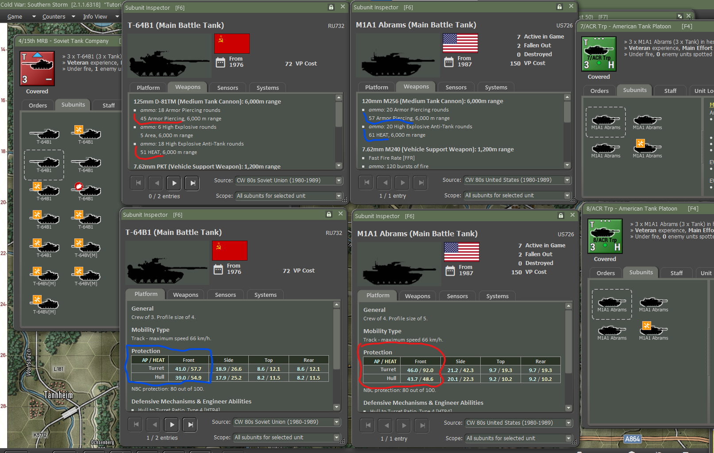Jump to first entry in T-64B1 Weapons inspector
The image size is (714, 453).
[138, 183]
